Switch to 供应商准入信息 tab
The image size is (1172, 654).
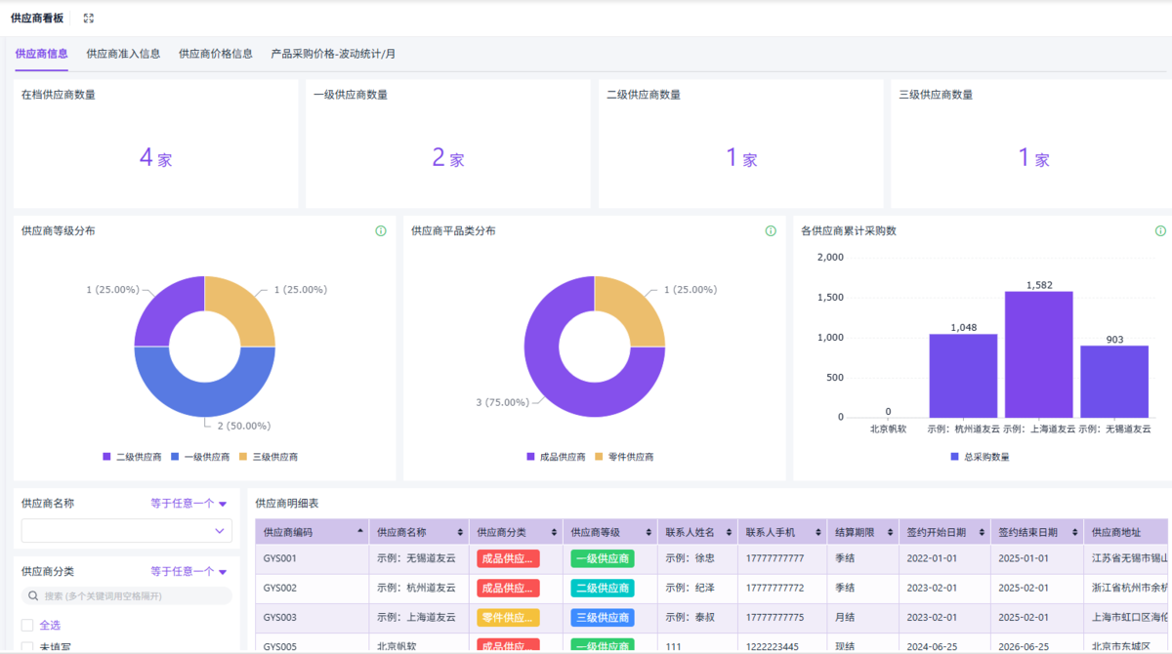coord(123,54)
